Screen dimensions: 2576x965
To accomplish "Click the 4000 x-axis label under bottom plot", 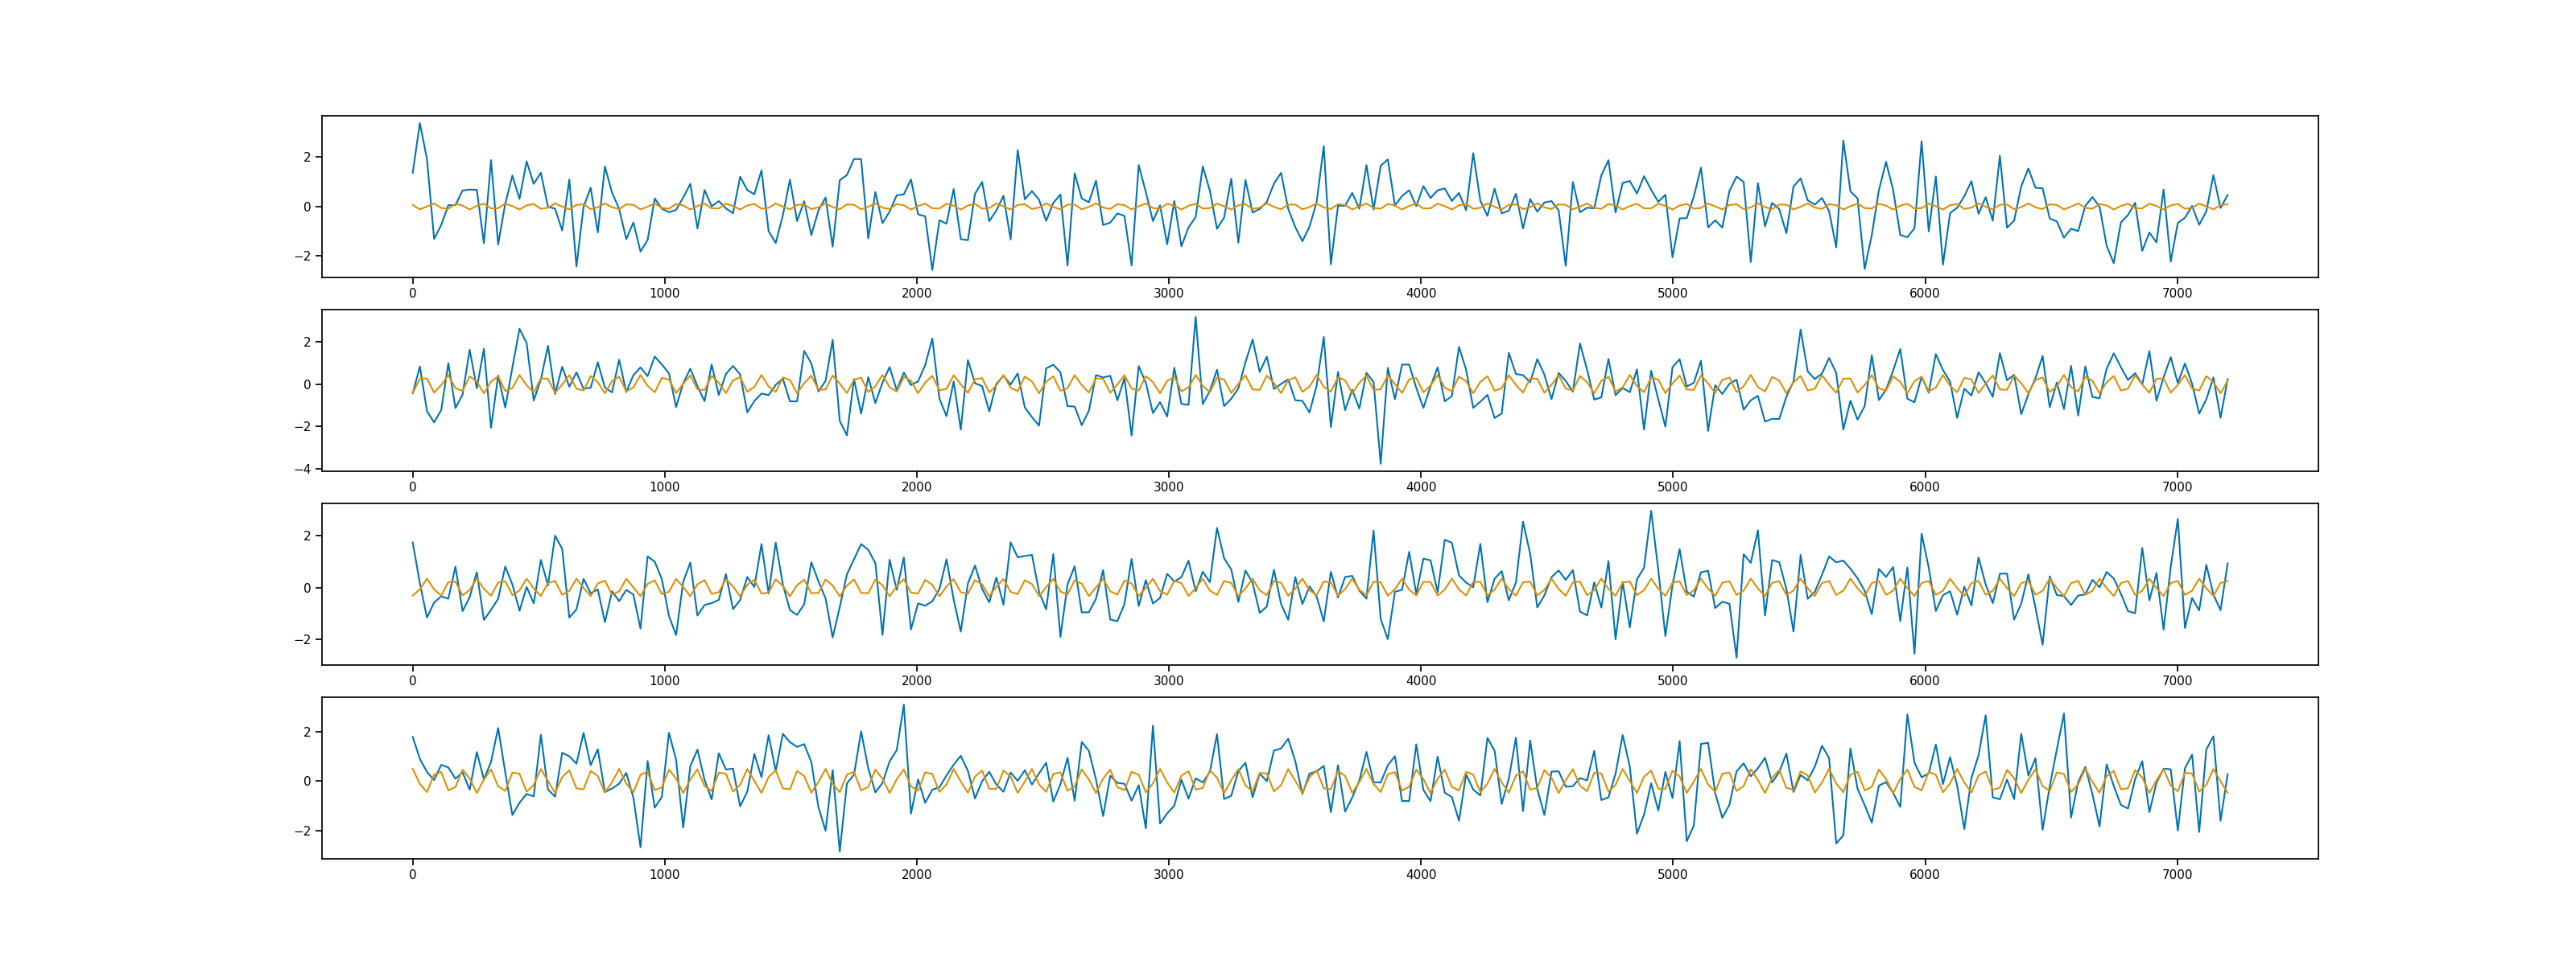I will click(1420, 875).
